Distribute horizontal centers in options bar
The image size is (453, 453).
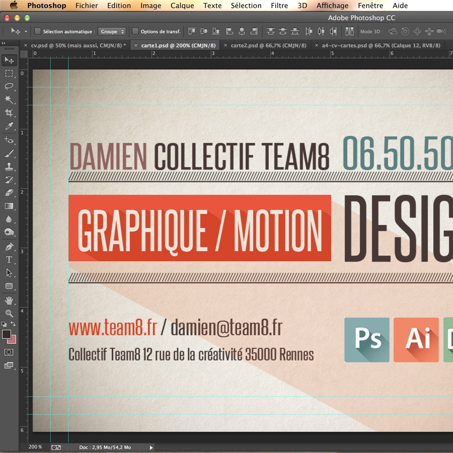tap(321, 31)
